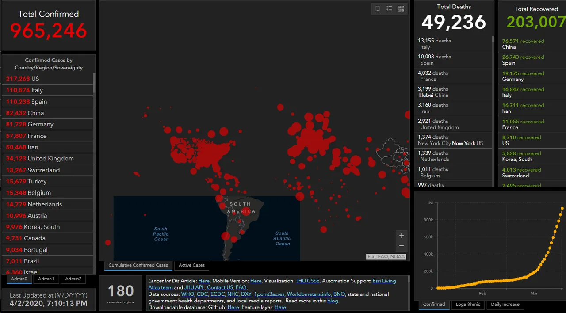Open the map bookmarks icon
The height and width of the screenshot is (313, 566).
[378, 9]
